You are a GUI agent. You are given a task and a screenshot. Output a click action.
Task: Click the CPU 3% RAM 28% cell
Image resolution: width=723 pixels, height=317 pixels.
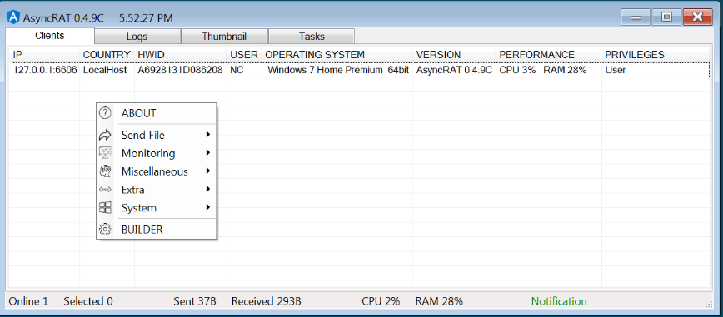(x=543, y=70)
